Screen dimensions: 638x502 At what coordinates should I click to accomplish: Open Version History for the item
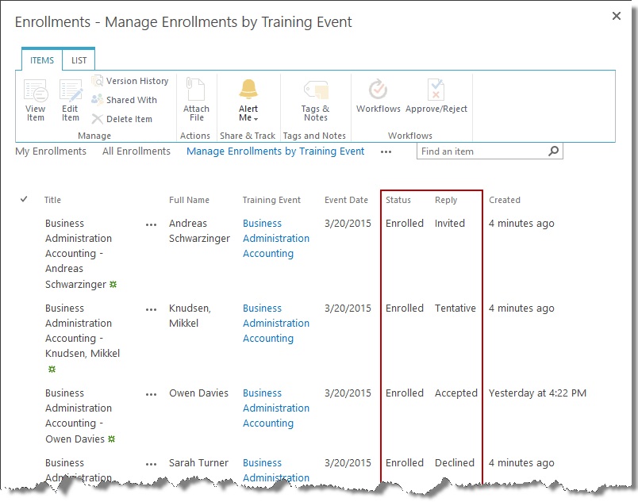tap(130, 81)
